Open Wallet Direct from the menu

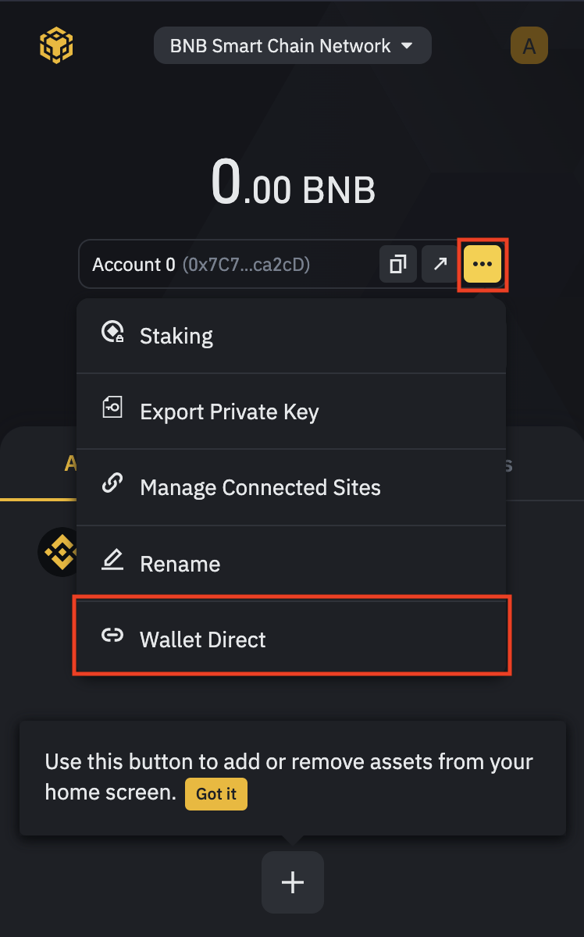point(202,640)
